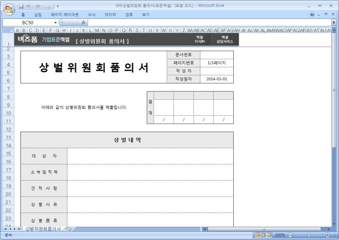Select the column A header

(x=17, y=30)
